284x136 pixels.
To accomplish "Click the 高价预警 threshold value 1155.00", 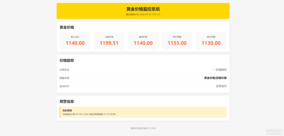I will [x=177, y=43].
